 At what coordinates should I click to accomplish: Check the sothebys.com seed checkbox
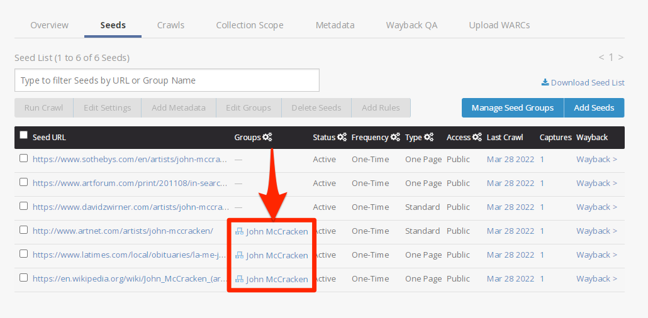click(x=24, y=158)
